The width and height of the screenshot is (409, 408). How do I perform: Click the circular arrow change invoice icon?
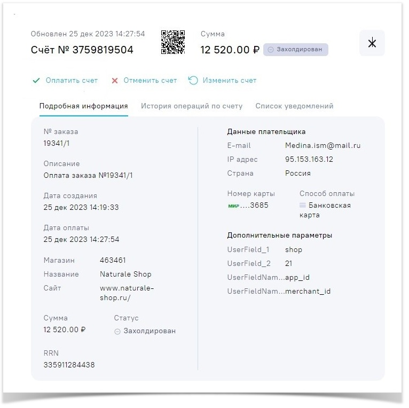[x=193, y=81]
